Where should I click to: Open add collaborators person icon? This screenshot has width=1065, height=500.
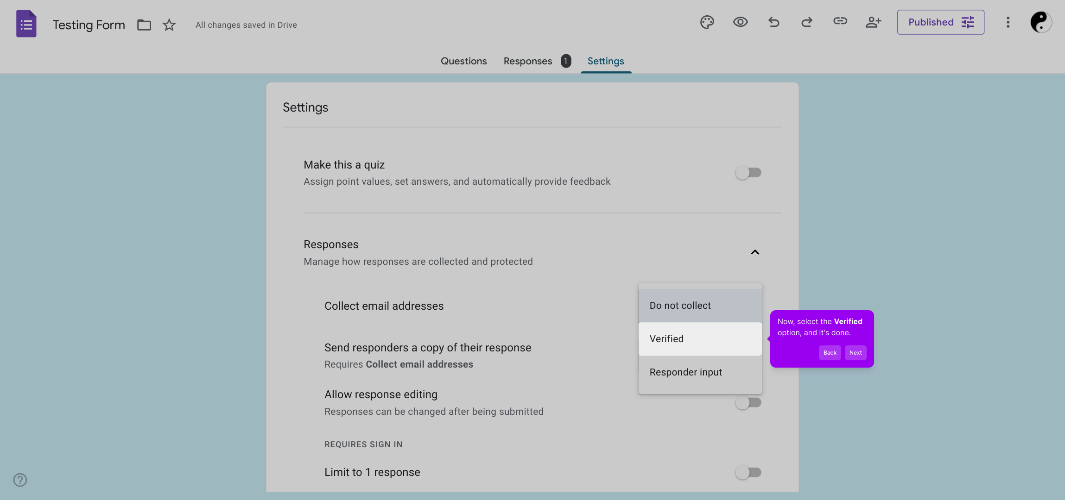tap(873, 22)
